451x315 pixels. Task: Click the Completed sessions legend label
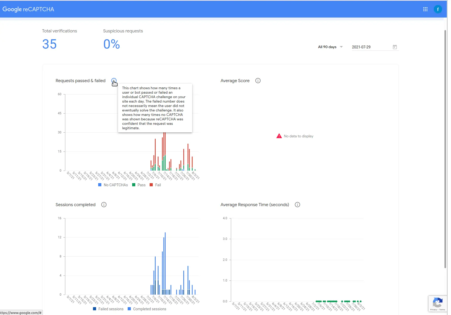point(150,309)
